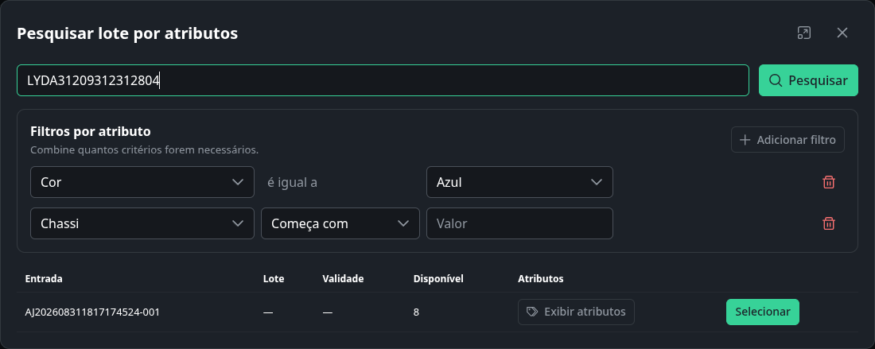
Task: Click the magnifier icon in Pesquisar button
Action: pyautogui.click(x=776, y=80)
